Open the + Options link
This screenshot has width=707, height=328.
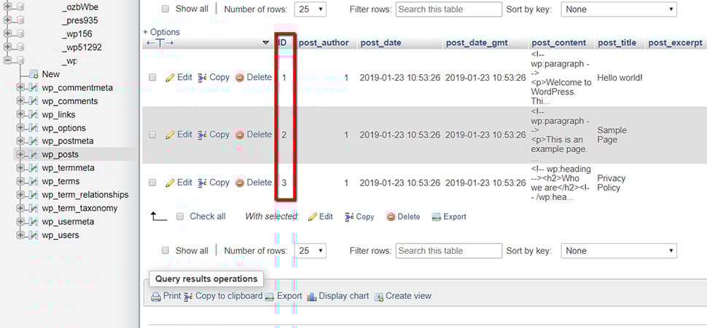point(161,32)
